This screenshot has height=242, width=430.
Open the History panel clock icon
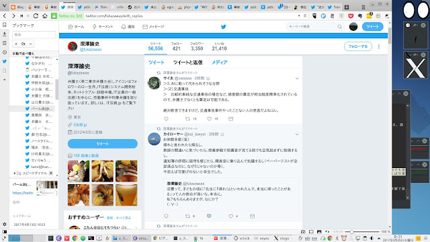(5, 52)
